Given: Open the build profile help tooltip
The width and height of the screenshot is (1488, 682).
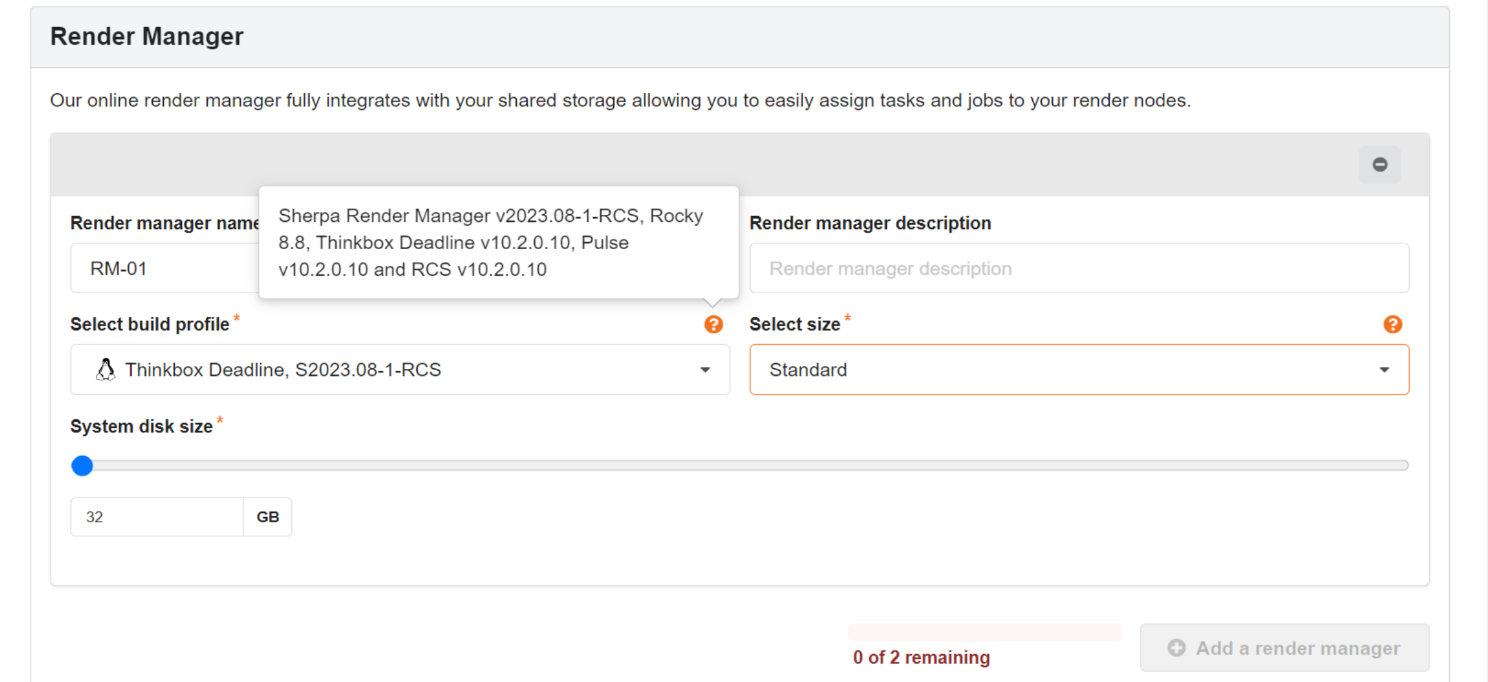Looking at the screenshot, I should (714, 325).
